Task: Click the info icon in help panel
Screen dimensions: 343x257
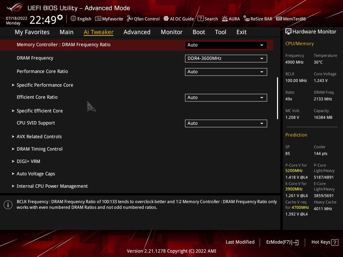Action: 8,205
